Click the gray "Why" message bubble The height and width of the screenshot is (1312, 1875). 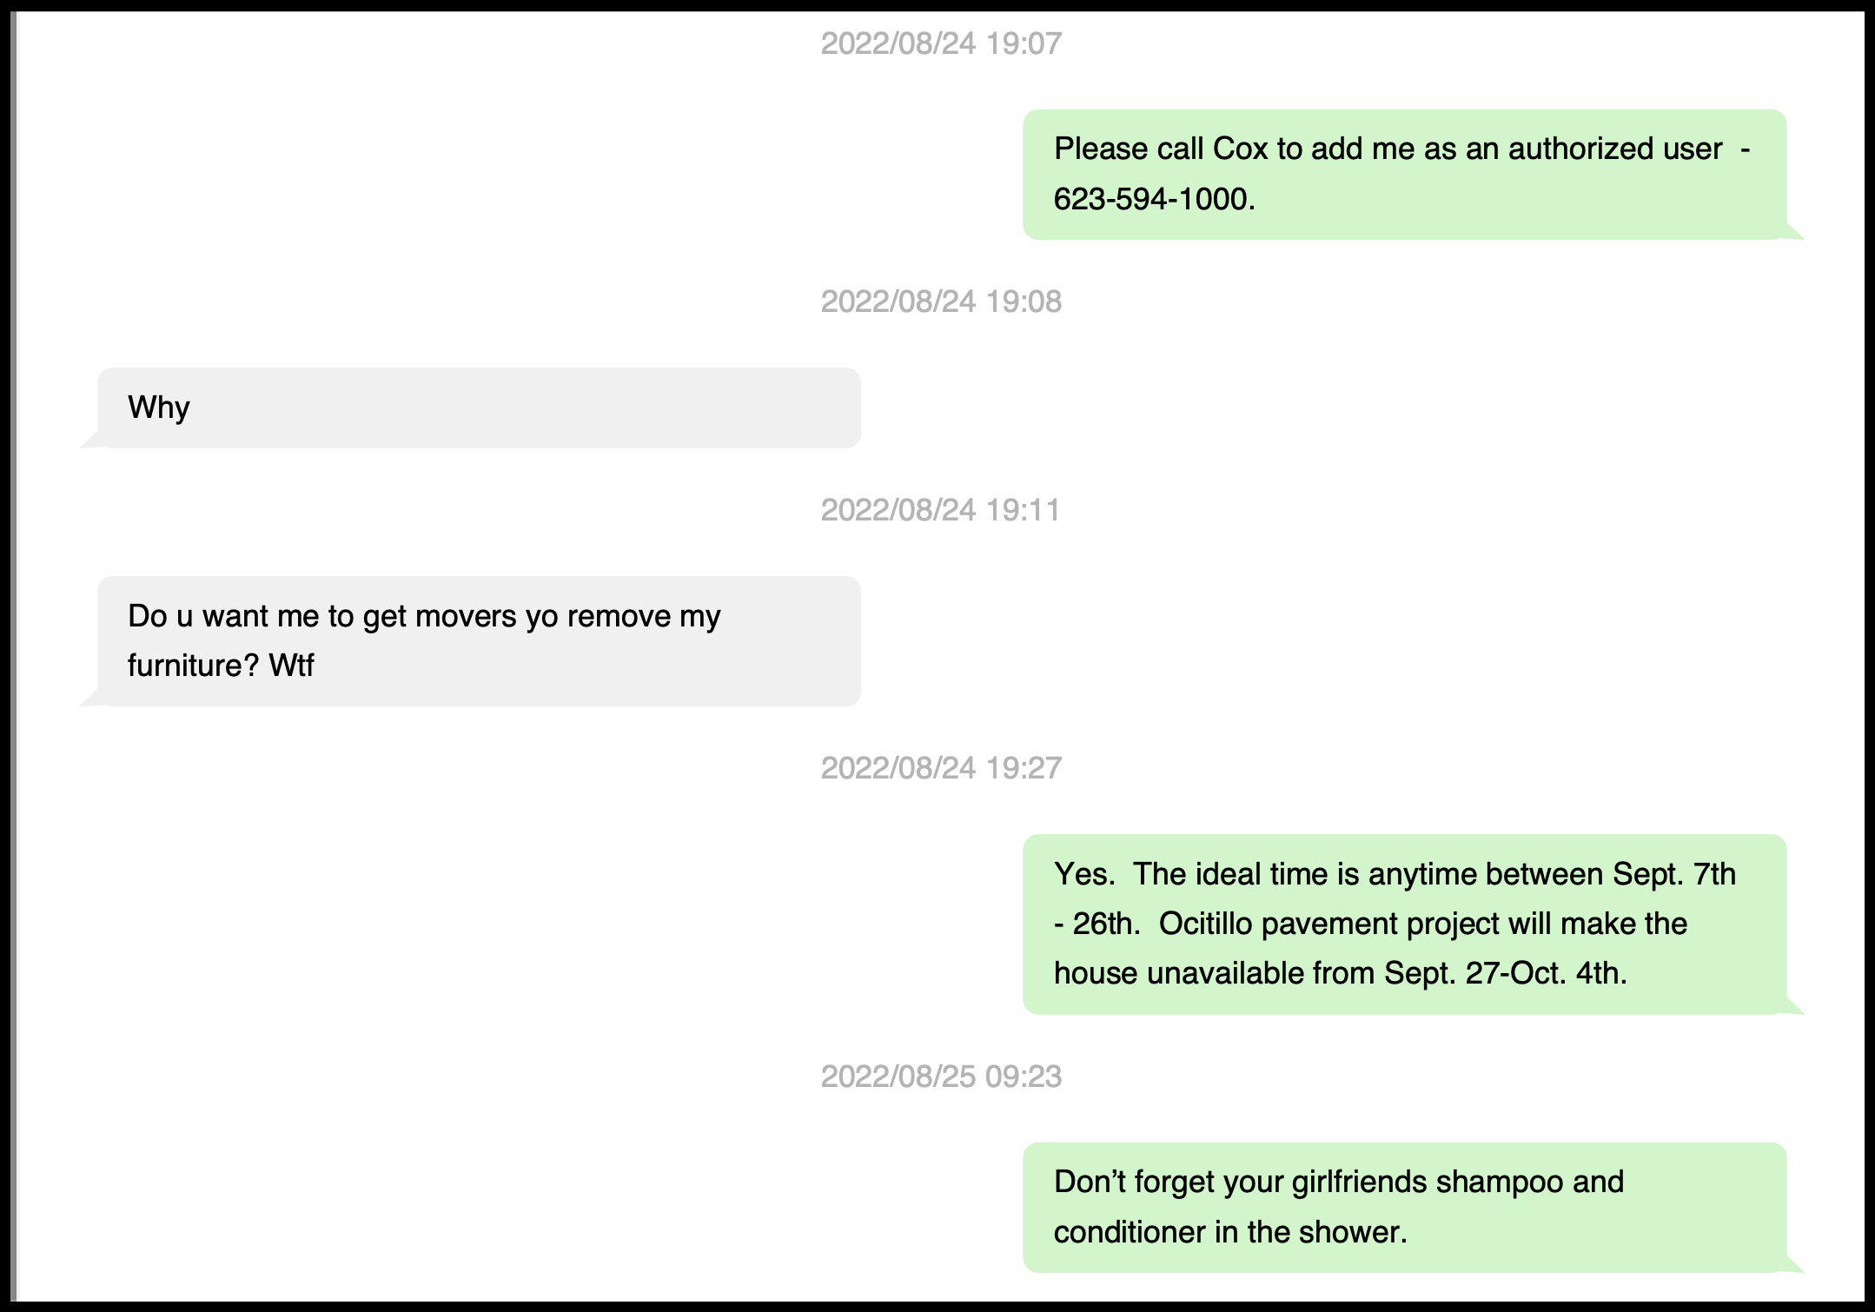pyautogui.click(x=479, y=408)
